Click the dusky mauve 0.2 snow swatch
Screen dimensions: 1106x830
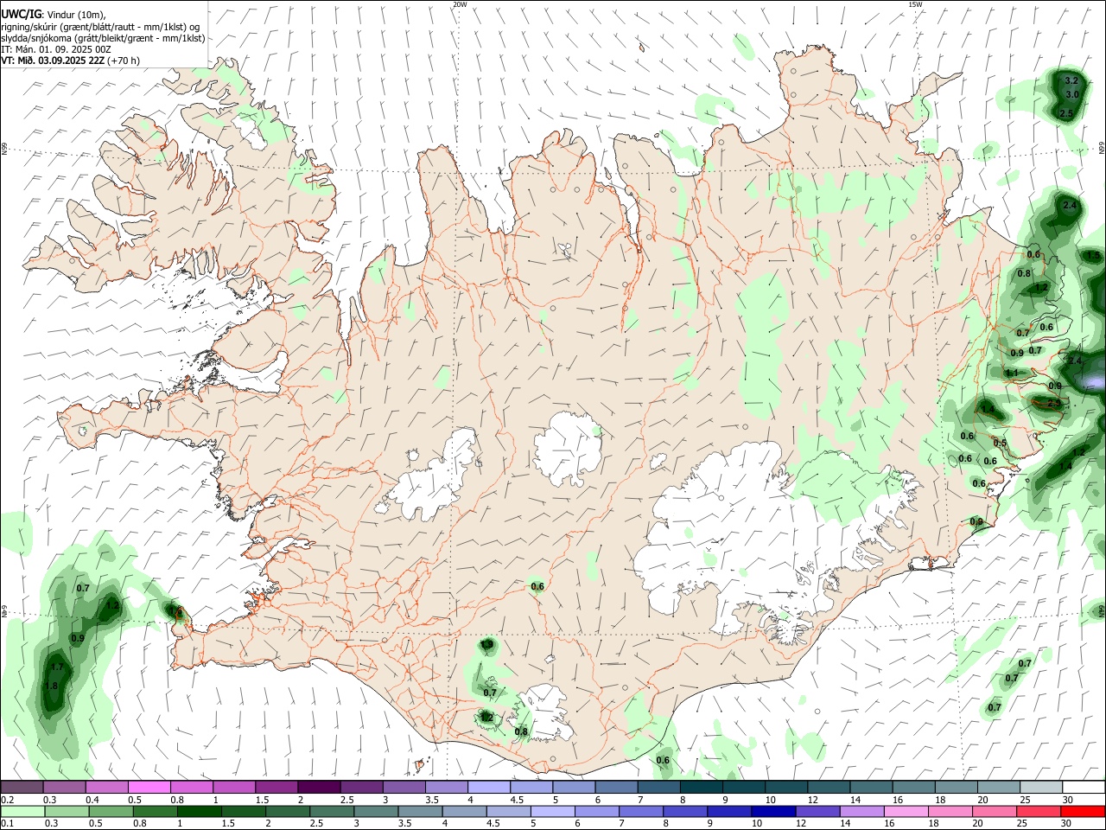click(x=22, y=787)
